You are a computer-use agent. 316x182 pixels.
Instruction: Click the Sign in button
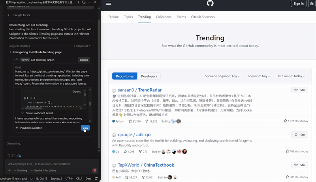tap(299, 4)
